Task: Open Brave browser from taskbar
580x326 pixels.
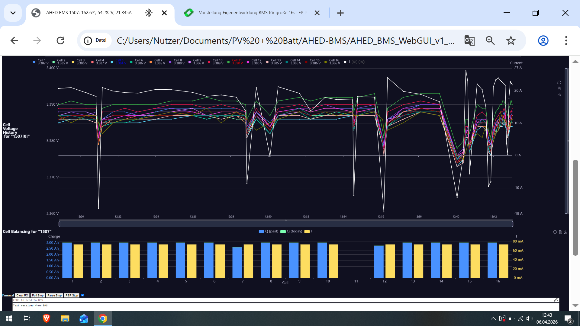Action: click(x=46, y=318)
